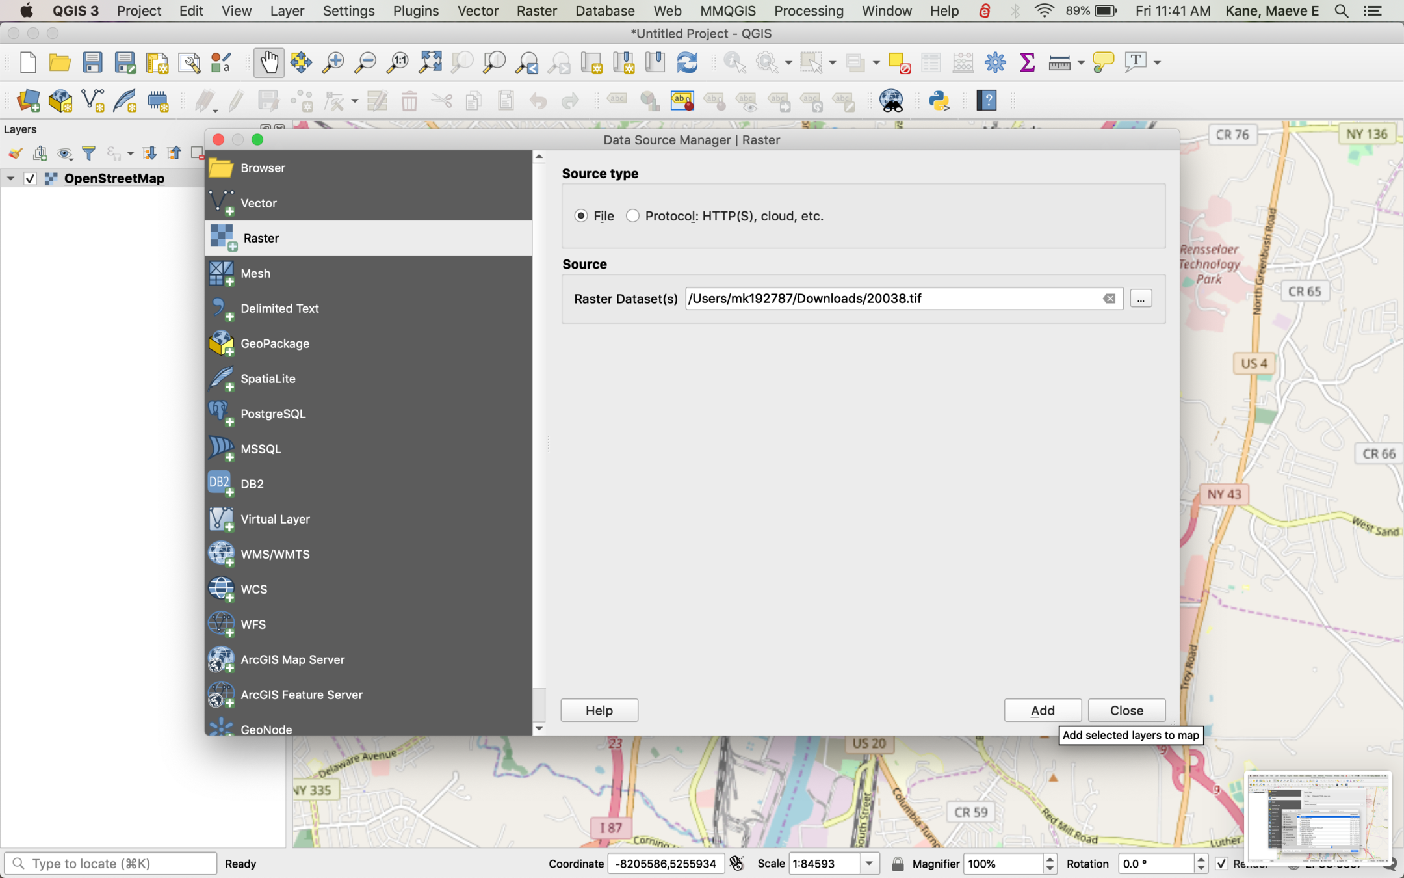Click the raster dataset browse button

pos(1141,299)
